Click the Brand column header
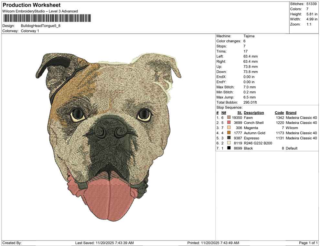This screenshot has height=246, width=320. (291, 112)
